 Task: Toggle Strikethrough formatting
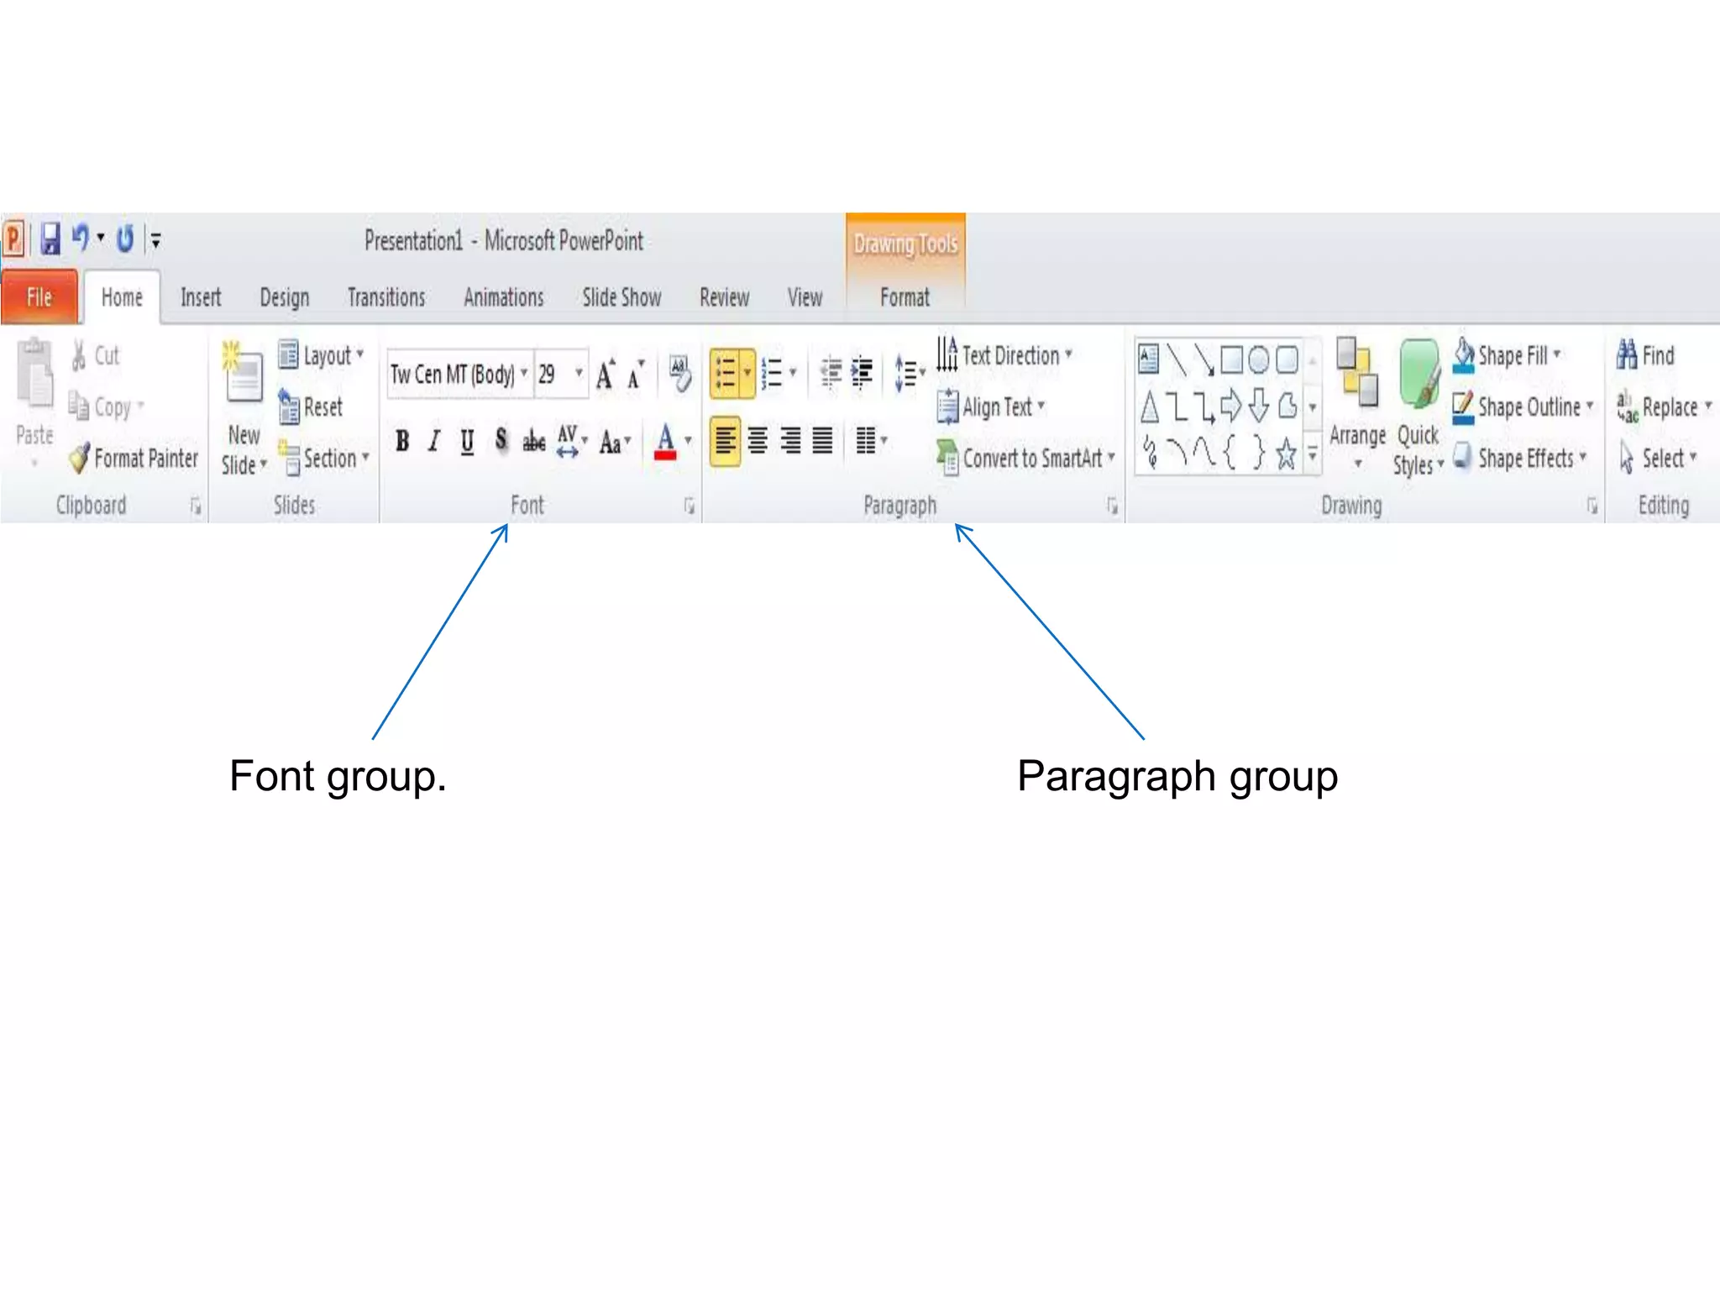click(534, 440)
